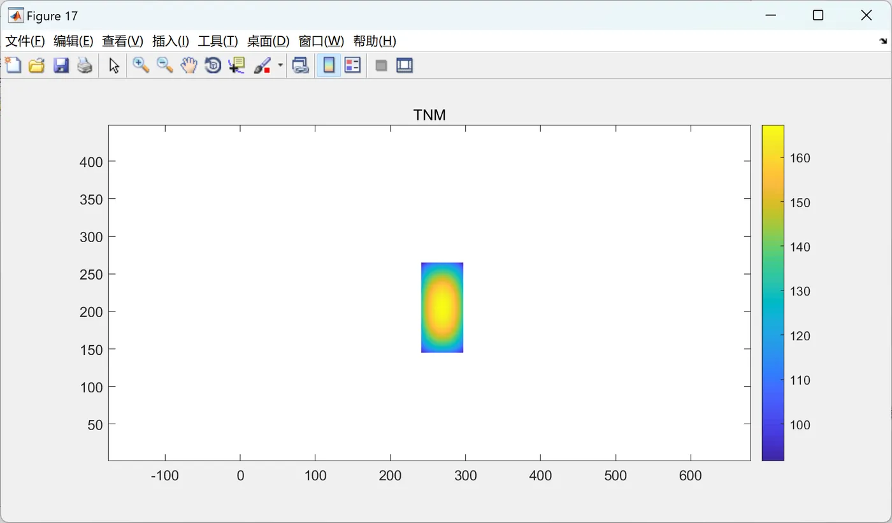Viewport: 892px width, 523px height.
Task: Click the y-axis tick label 400
Action: [91, 162]
